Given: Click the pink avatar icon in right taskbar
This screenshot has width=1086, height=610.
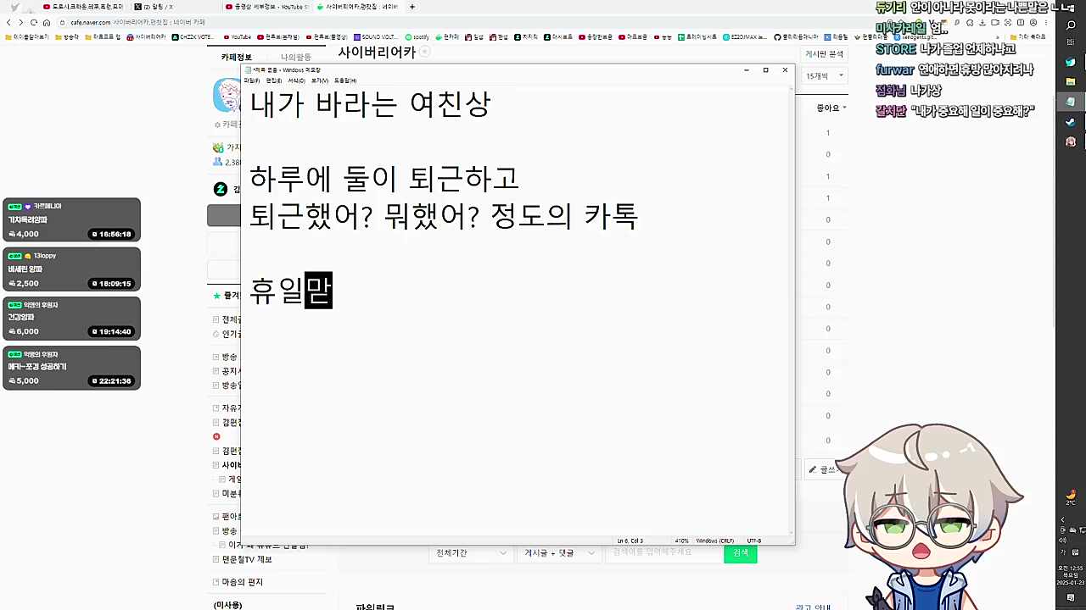Looking at the screenshot, I should pos(1071,141).
